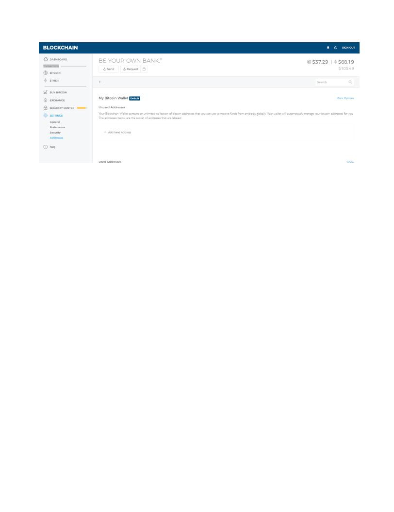Click the Dashboard home icon
Viewport: 394px width, 512px height.
(46, 59)
